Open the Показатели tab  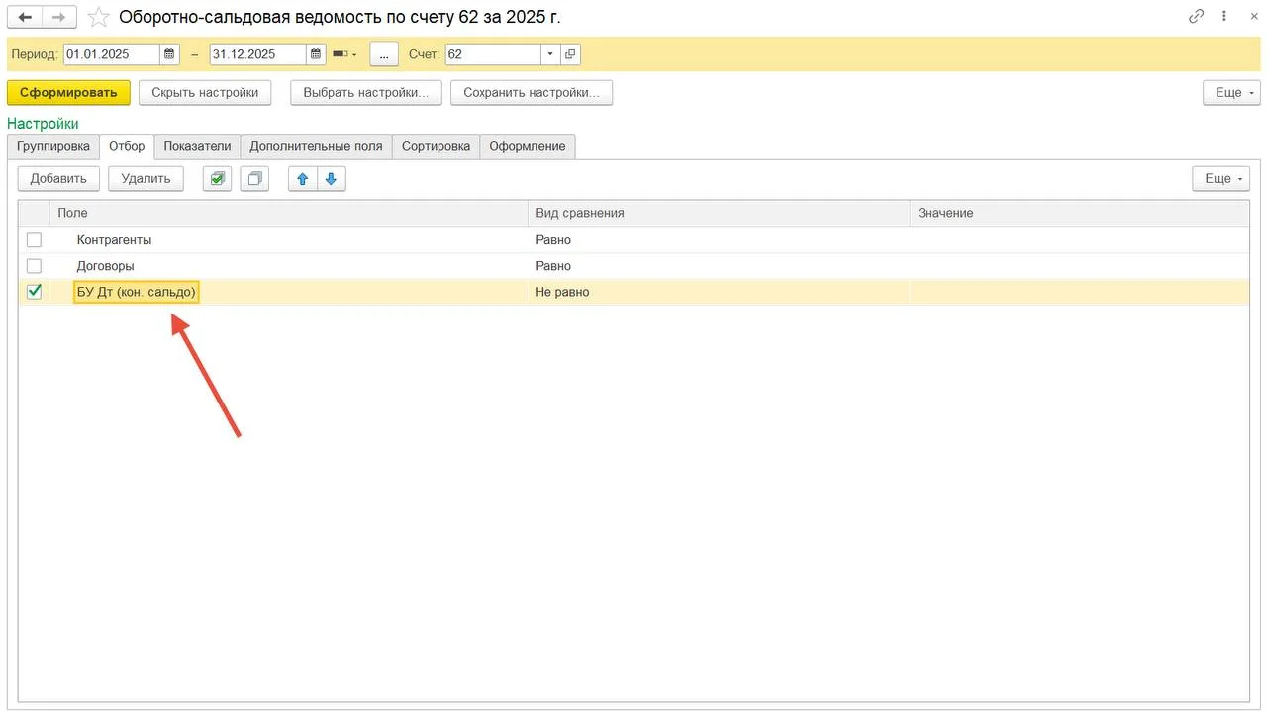[x=197, y=146]
